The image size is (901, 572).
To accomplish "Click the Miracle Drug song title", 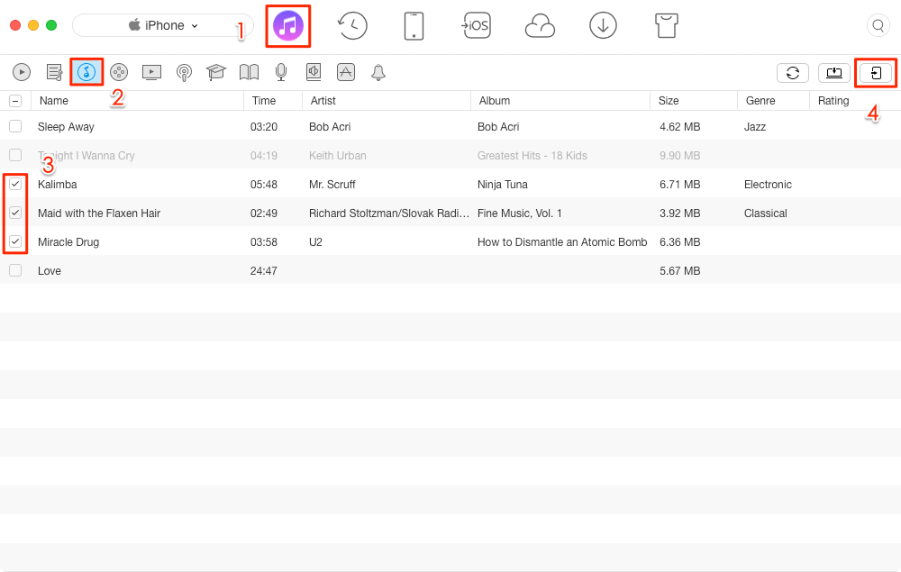I will pos(68,241).
